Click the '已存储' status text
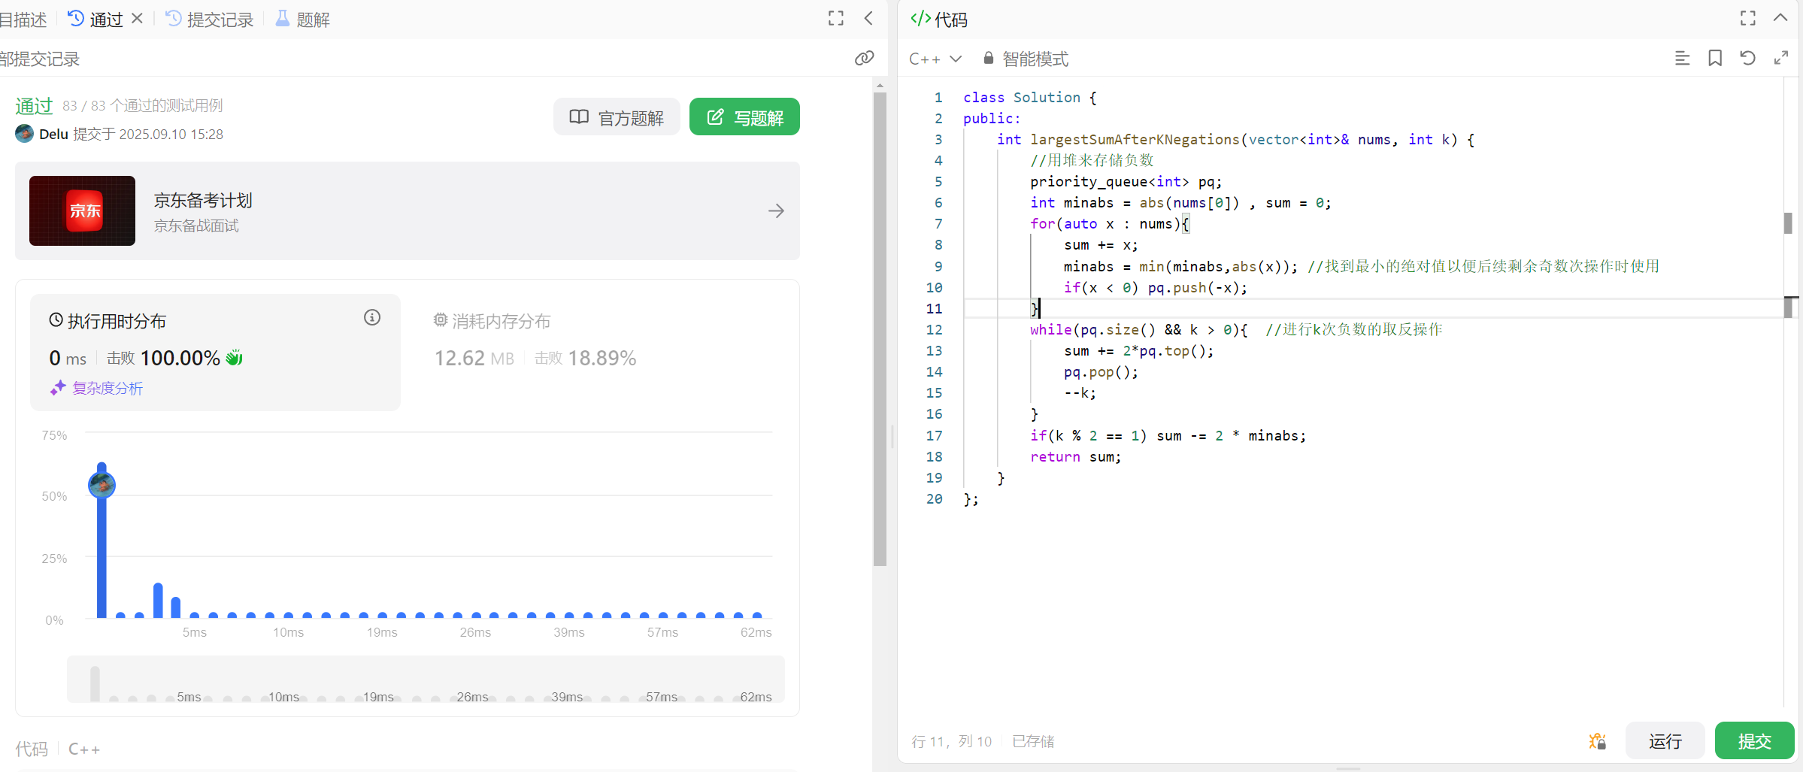The width and height of the screenshot is (1803, 772). click(1033, 741)
